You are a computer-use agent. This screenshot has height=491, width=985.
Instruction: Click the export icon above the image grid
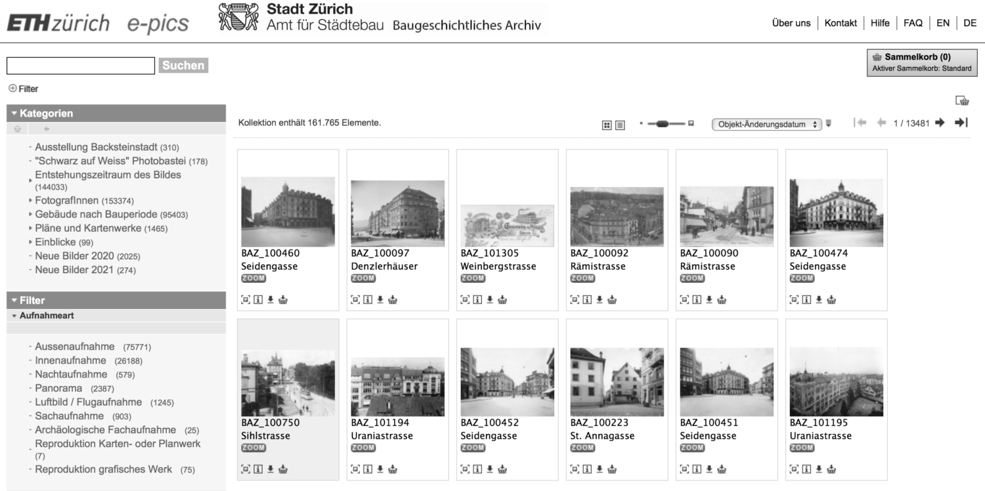click(962, 99)
